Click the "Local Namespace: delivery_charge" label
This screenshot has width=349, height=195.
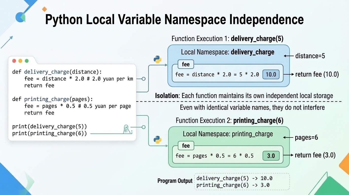228,52
